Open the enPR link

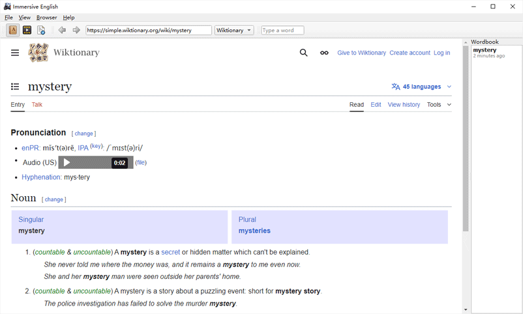[x=31, y=148]
